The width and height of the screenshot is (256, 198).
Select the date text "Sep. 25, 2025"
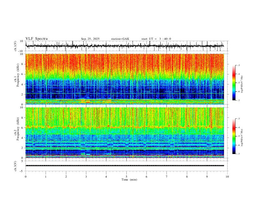tap(90, 39)
